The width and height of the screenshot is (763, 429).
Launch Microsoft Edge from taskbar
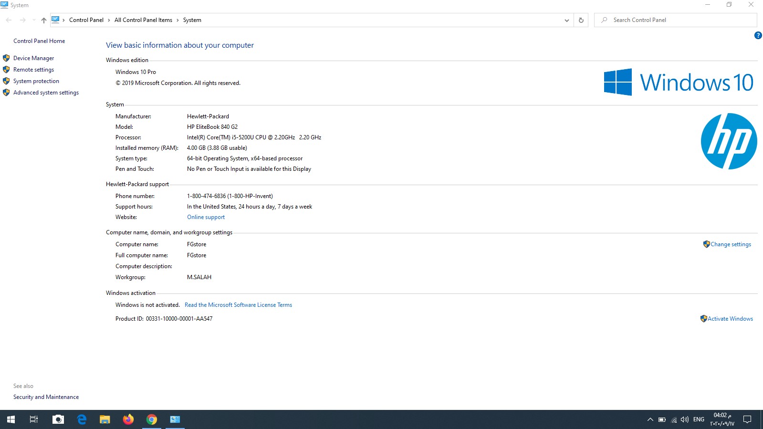tap(82, 419)
